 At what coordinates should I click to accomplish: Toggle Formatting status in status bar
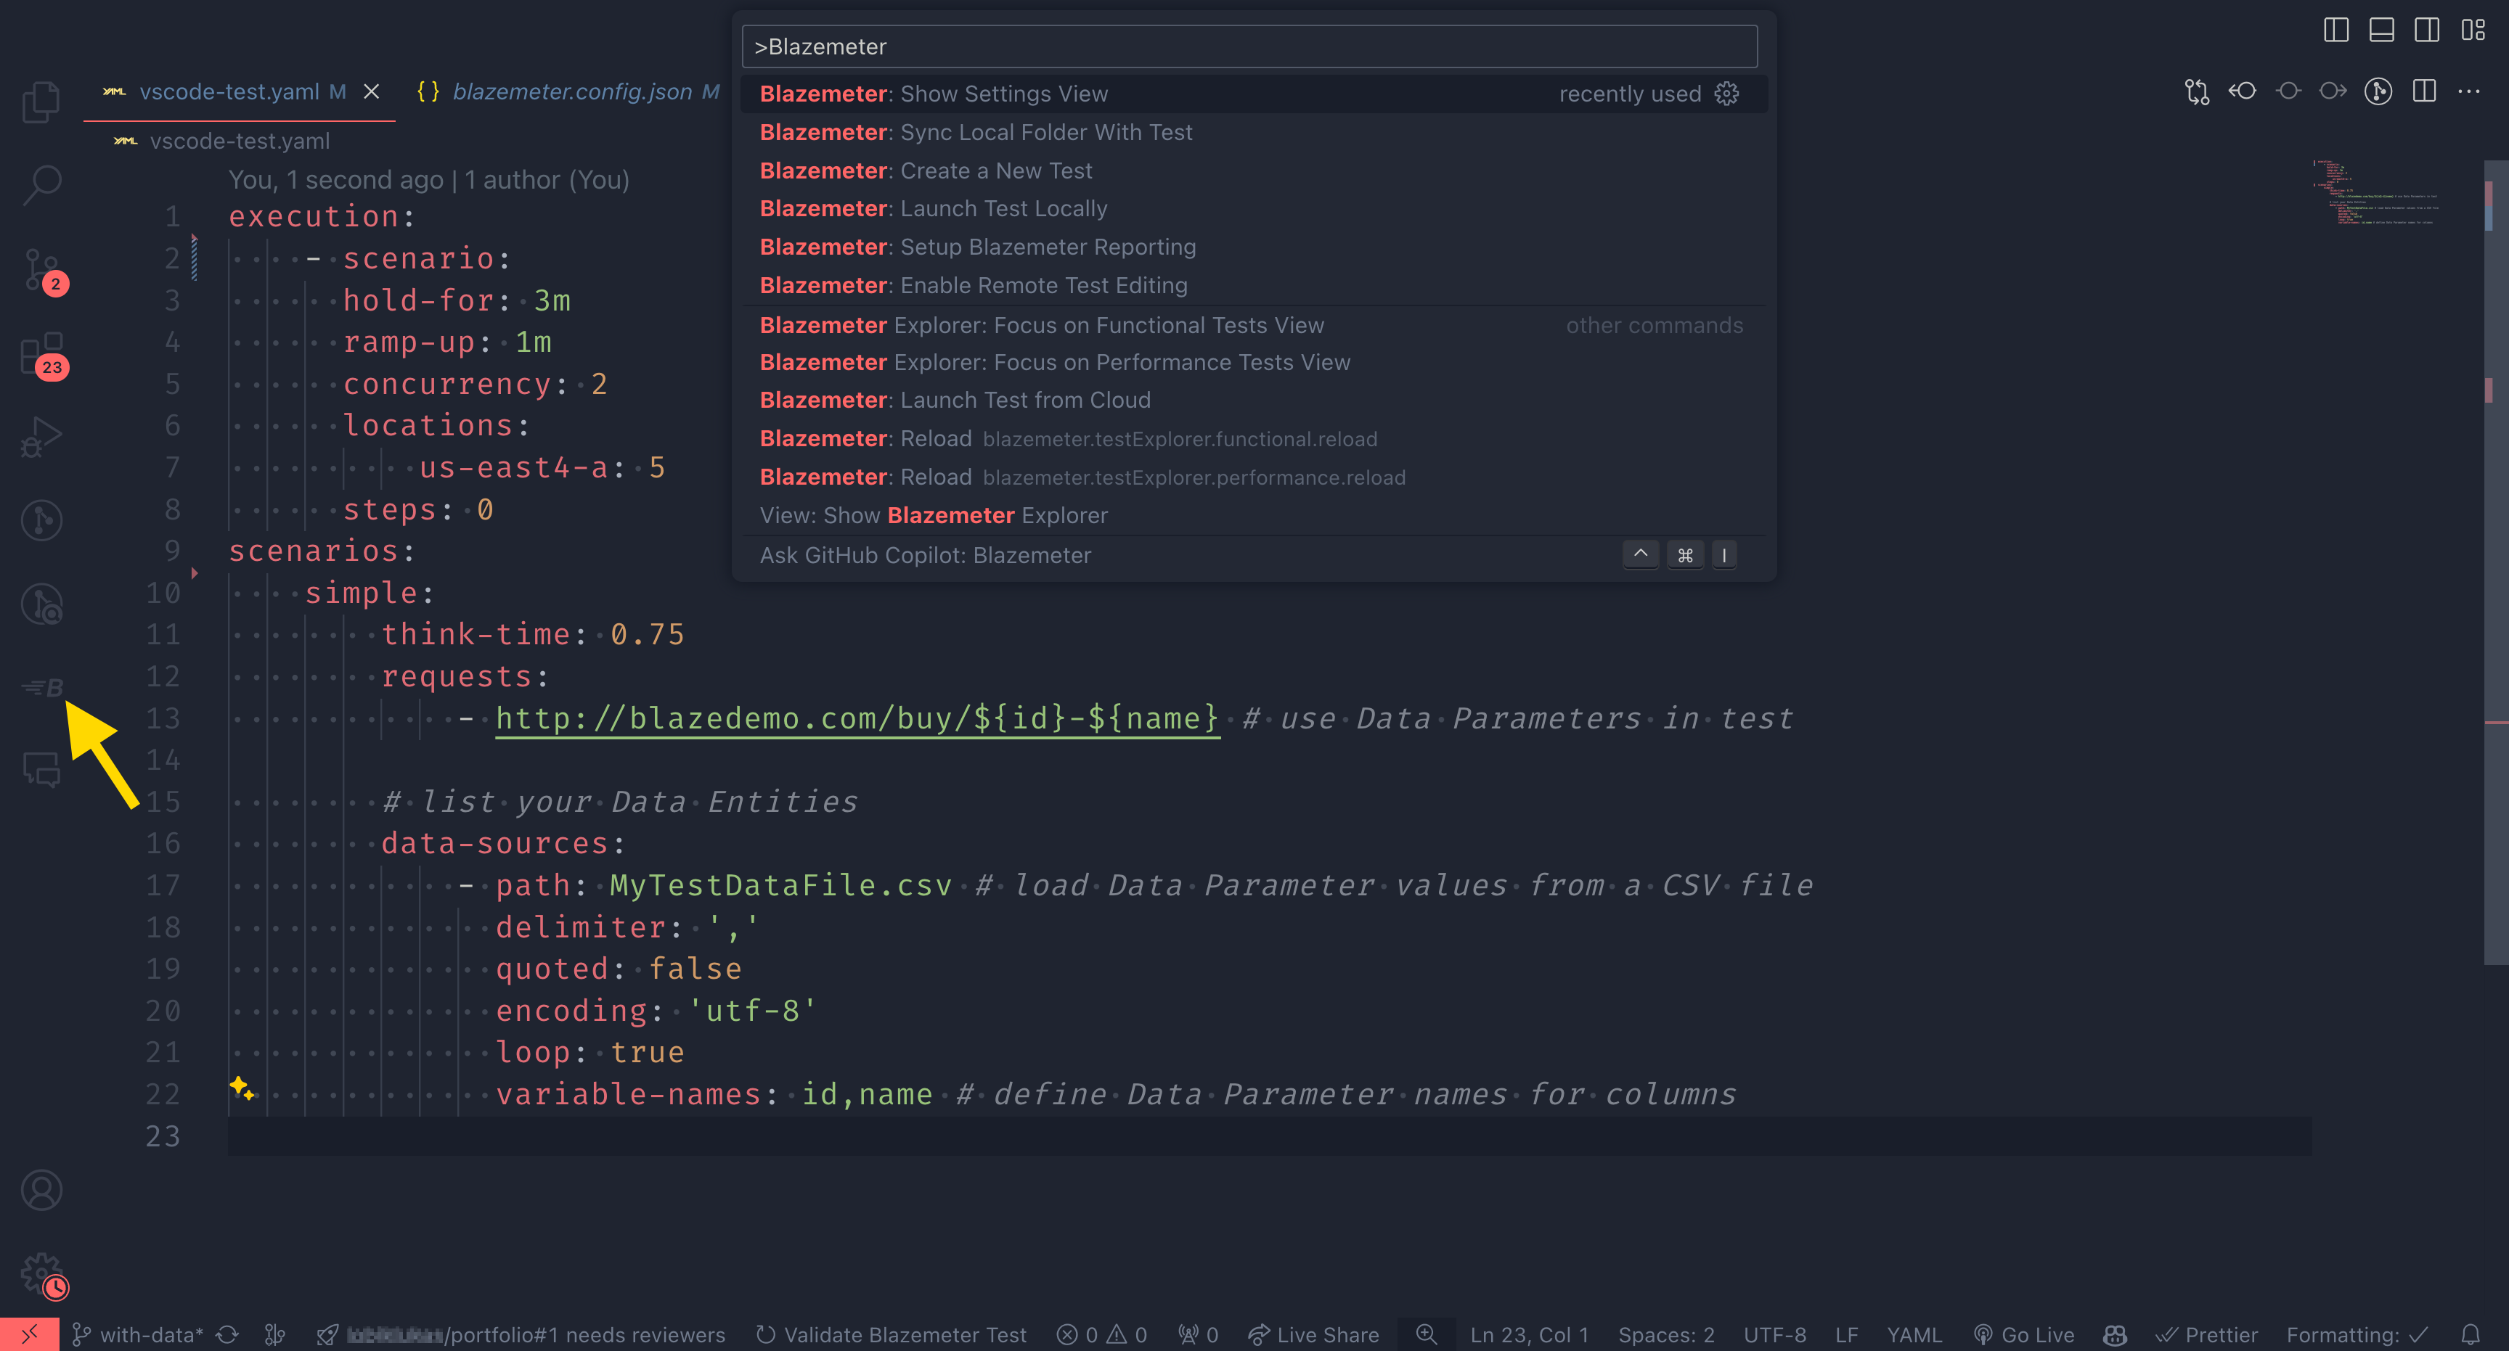tap(2357, 1334)
